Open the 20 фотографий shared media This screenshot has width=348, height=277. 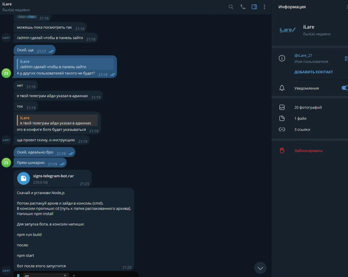(308, 107)
